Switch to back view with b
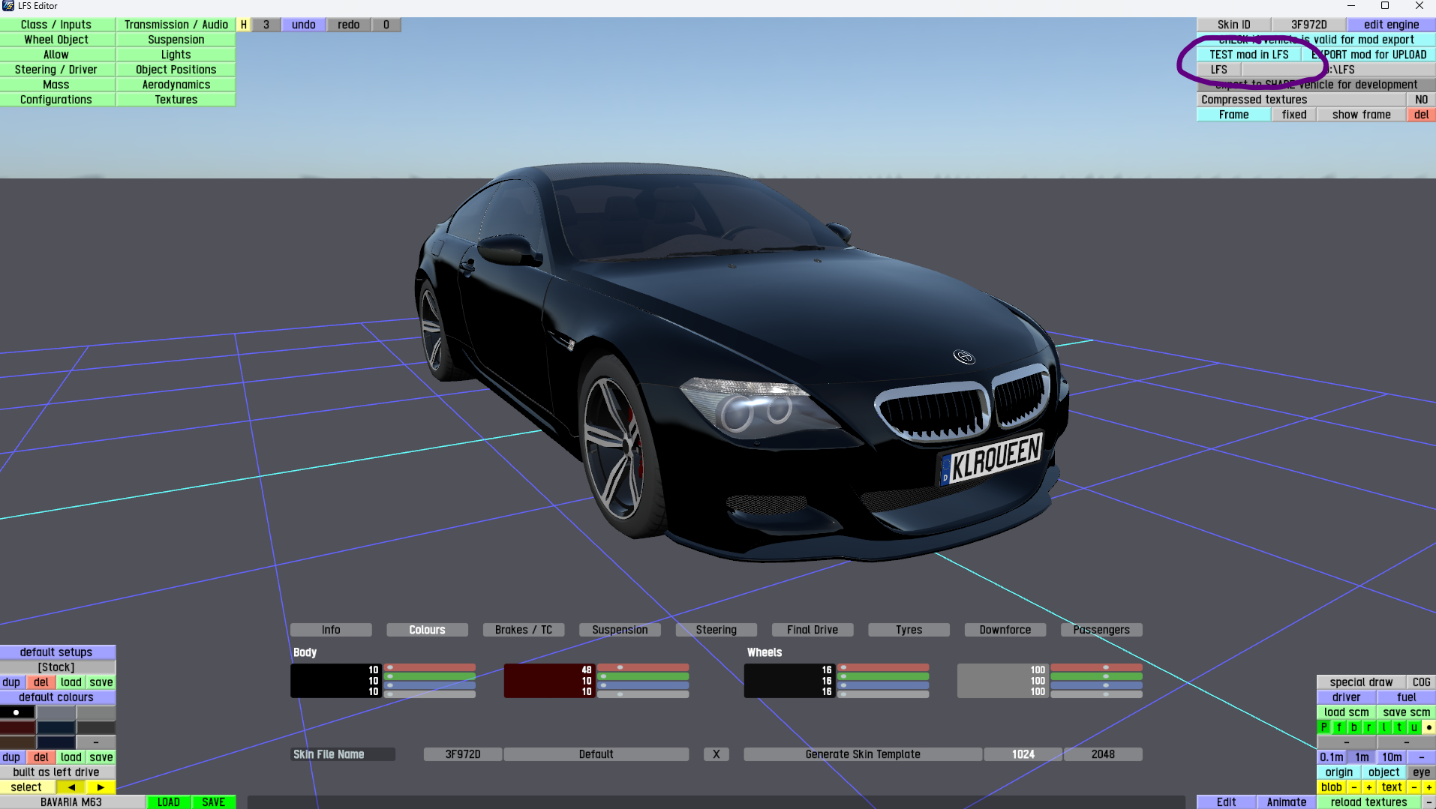The image size is (1436, 809). (1354, 727)
